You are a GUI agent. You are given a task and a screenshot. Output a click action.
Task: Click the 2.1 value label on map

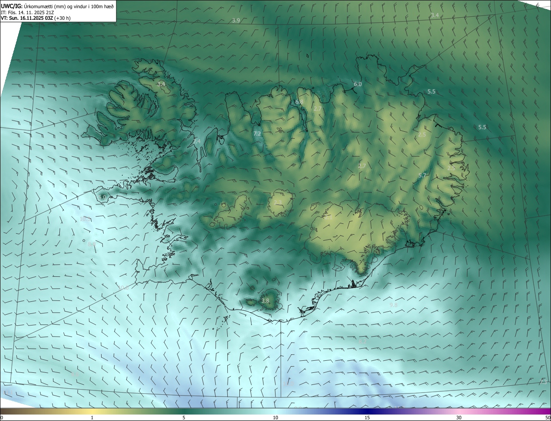(328, 217)
